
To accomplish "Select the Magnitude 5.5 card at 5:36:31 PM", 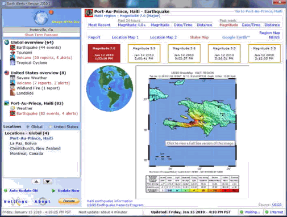I will pos(224,53).
